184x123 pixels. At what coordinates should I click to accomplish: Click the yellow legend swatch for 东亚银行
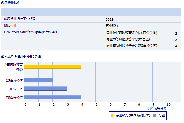point(112,116)
